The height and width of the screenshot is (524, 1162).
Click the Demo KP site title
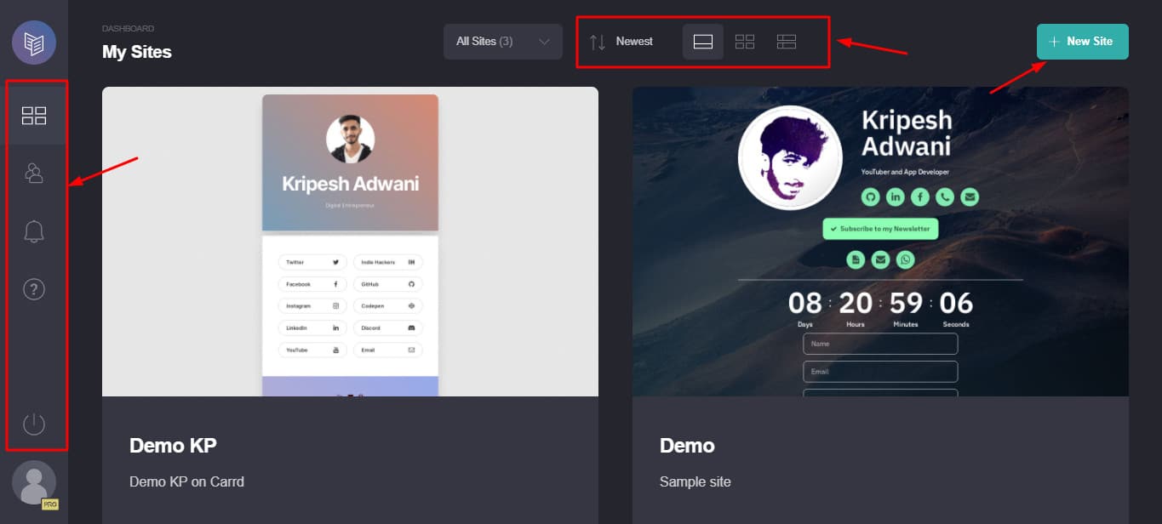click(x=173, y=446)
